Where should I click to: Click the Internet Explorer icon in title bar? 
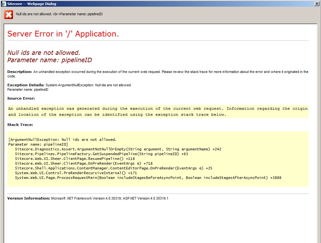tap(4, 4)
